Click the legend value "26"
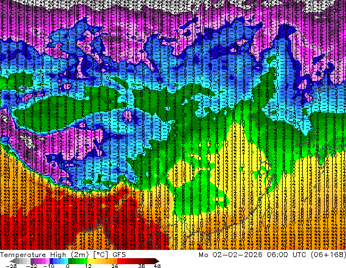 pos(115,266)
